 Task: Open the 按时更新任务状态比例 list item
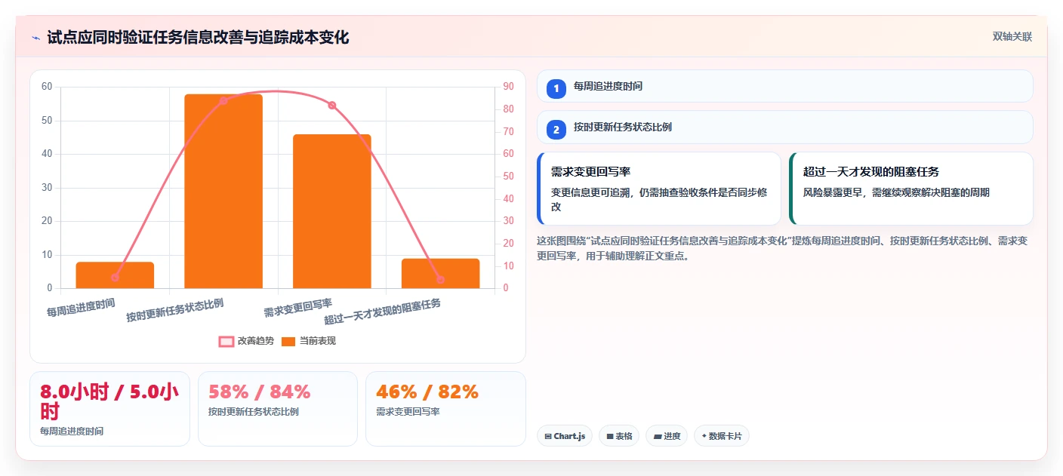(784, 127)
